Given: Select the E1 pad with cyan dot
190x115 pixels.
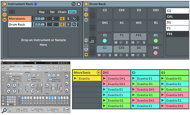Looking at the screenshot, I should coord(104,39).
